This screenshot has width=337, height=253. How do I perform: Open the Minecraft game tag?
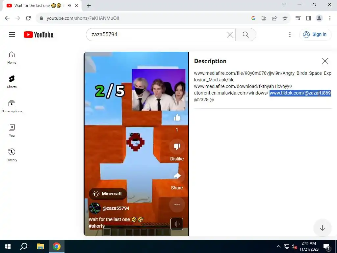pos(108,194)
